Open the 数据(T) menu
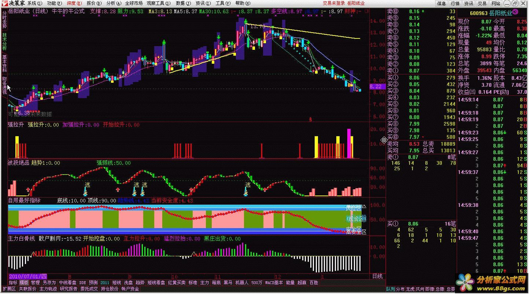Screen dimensions: 529x294 click(183, 3)
